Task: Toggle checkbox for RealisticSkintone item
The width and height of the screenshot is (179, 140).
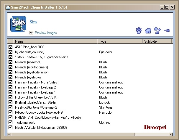Action: click(x=11, y=107)
